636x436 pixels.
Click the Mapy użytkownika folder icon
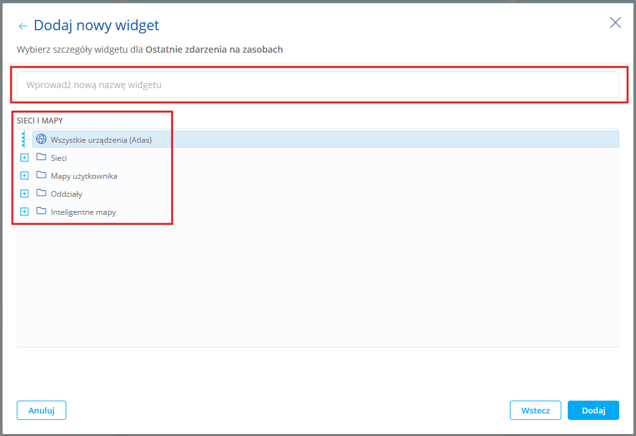click(41, 176)
